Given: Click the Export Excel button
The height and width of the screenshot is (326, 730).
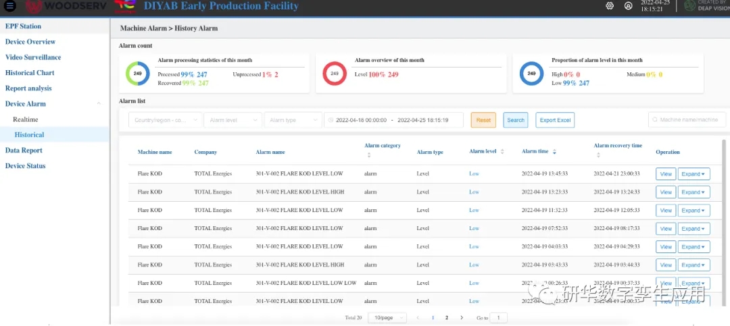Looking at the screenshot, I should [x=555, y=120].
